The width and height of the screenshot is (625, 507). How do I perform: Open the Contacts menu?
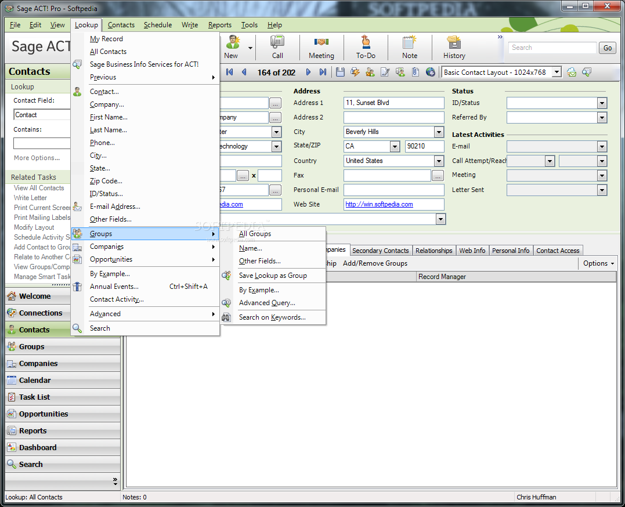click(x=121, y=25)
